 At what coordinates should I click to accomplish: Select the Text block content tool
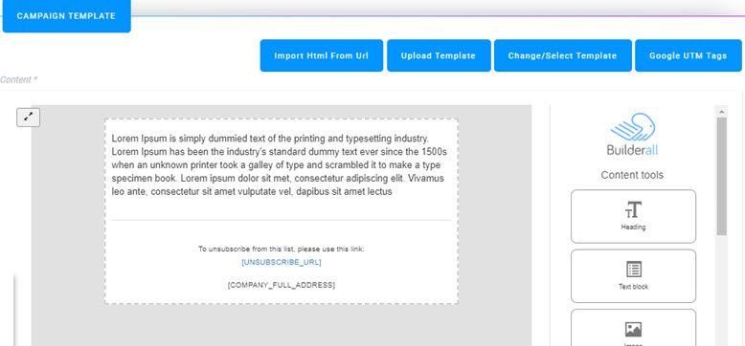[x=633, y=276]
